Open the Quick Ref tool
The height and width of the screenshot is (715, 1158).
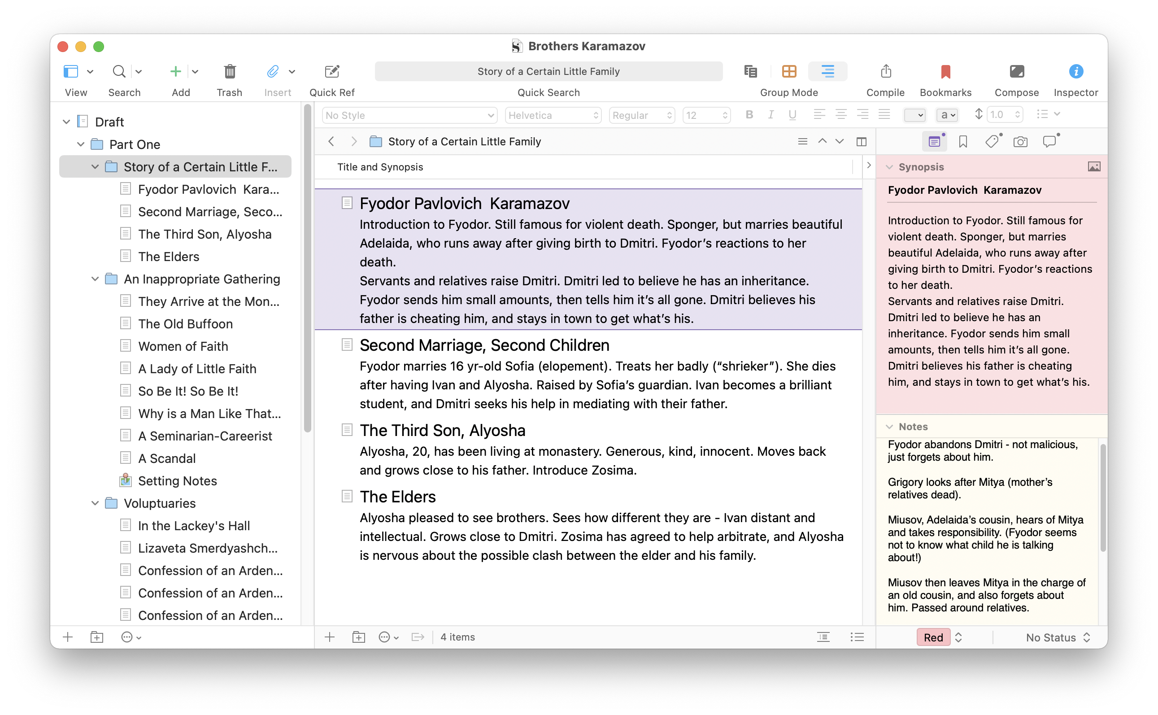[331, 71]
